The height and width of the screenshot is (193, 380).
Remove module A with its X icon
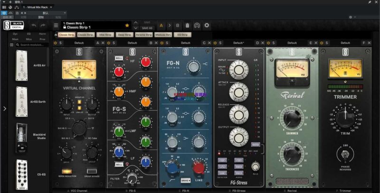pyautogui.click(x=103, y=43)
